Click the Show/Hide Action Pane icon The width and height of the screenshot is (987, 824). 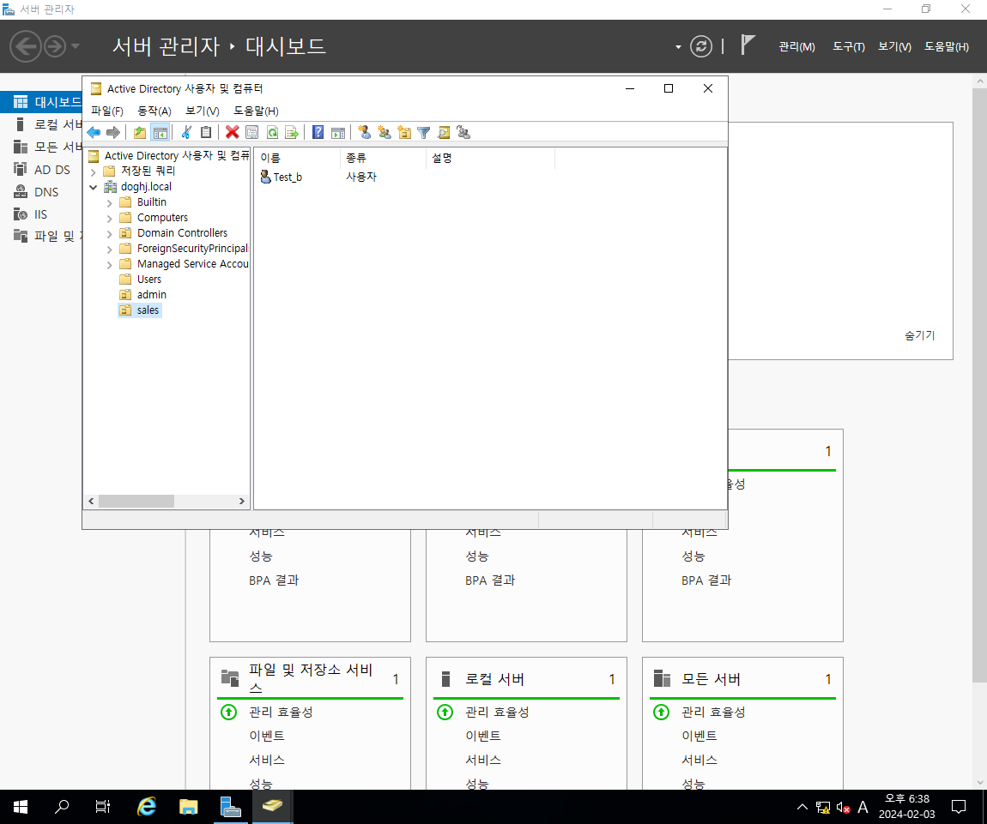[338, 132]
